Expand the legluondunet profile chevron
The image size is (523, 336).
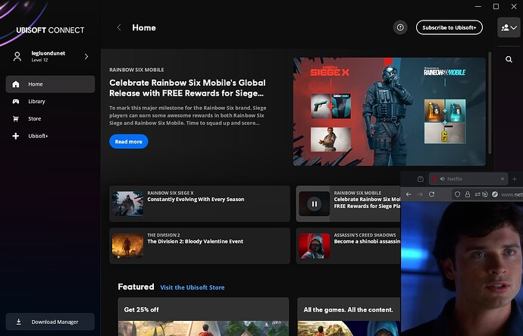pos(86,56)
